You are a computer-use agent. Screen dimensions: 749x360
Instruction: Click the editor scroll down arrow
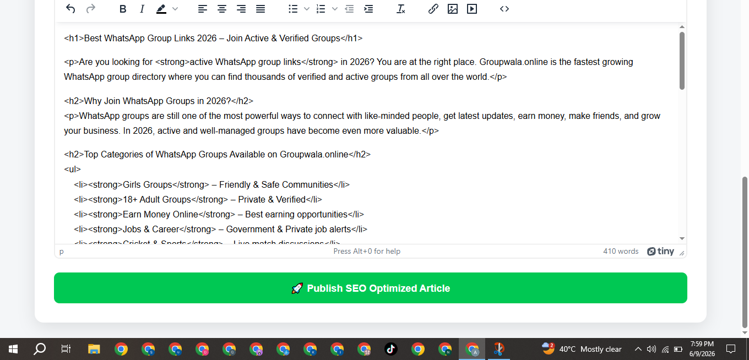[x=682, y=238]
